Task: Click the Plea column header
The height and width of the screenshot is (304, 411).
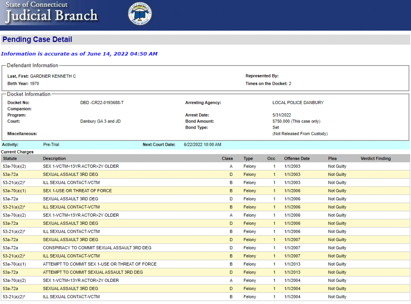Action: tap(332, 159)
